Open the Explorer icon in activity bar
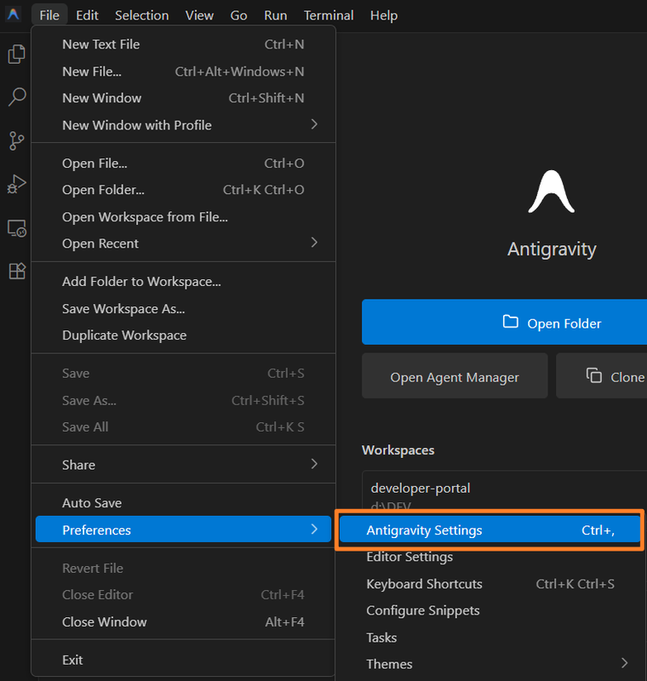 16,54
